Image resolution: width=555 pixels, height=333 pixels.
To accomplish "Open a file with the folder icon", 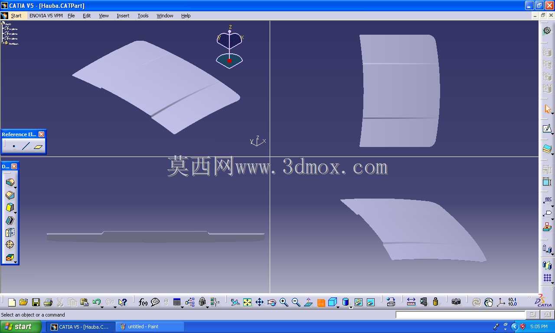I will pos(23,302).
